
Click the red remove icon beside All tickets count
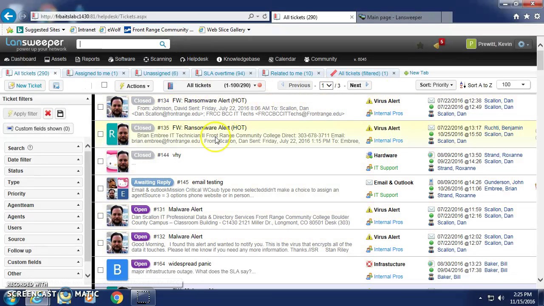(x=259, y=85)
